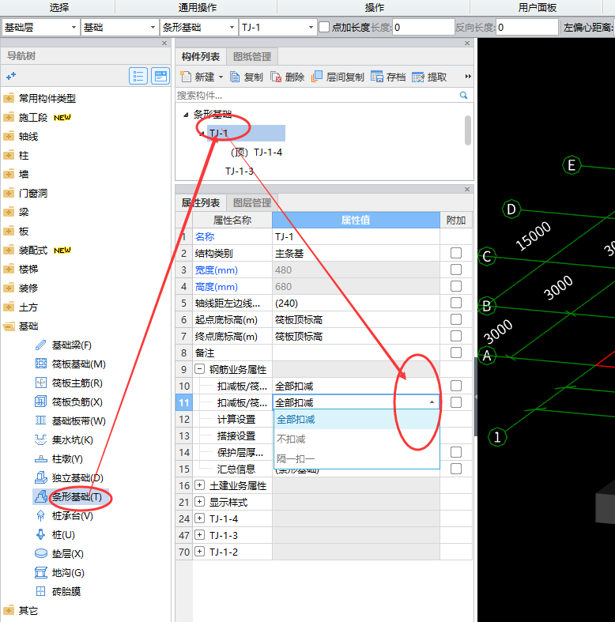Switch to the 图层管理 tab
The height and width of the screenshot is (622, 615).
(252, 203)
